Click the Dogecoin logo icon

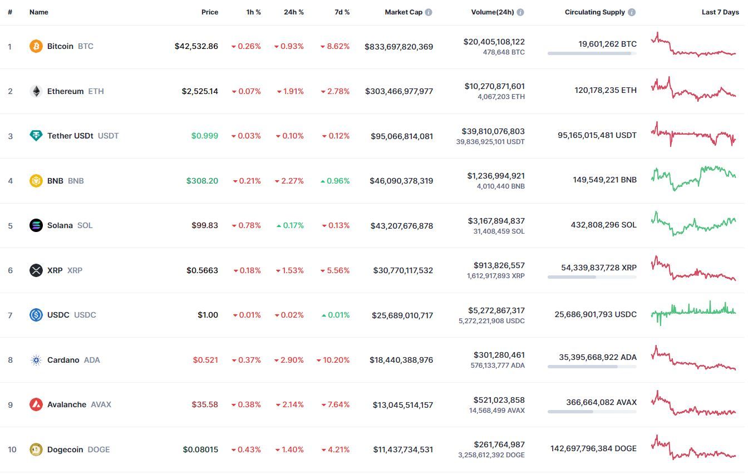(36, 450)
